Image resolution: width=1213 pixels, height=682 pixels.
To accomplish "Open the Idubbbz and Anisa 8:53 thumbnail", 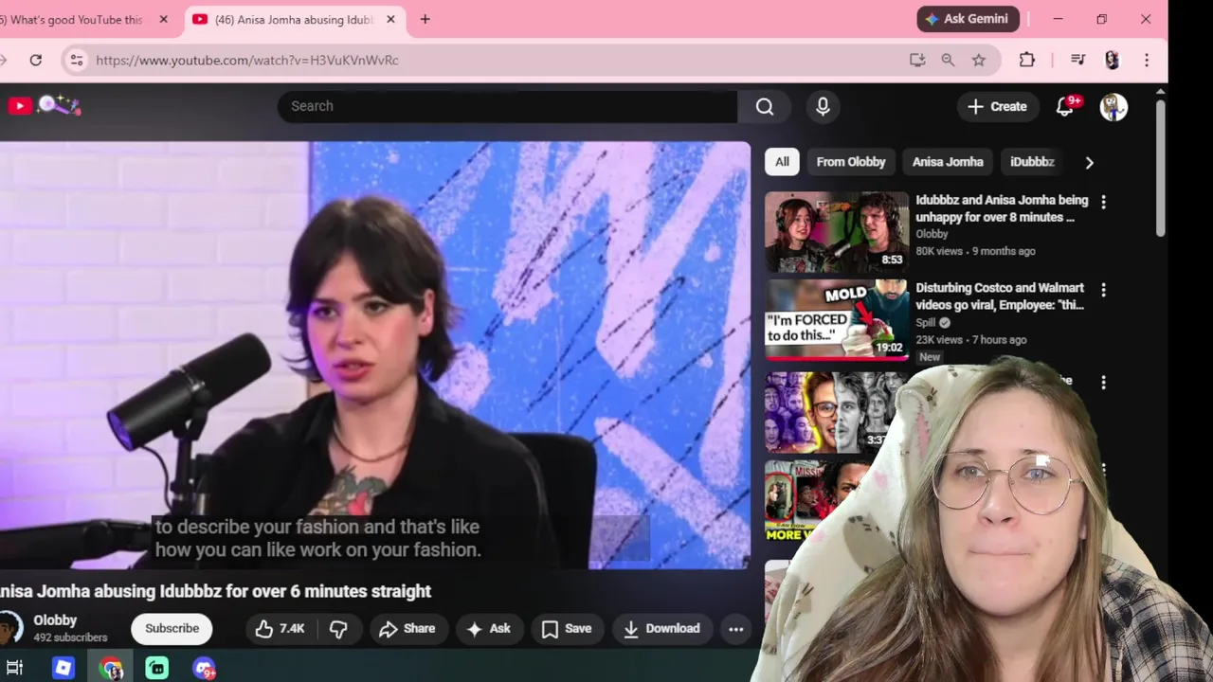I will (837, 232).
